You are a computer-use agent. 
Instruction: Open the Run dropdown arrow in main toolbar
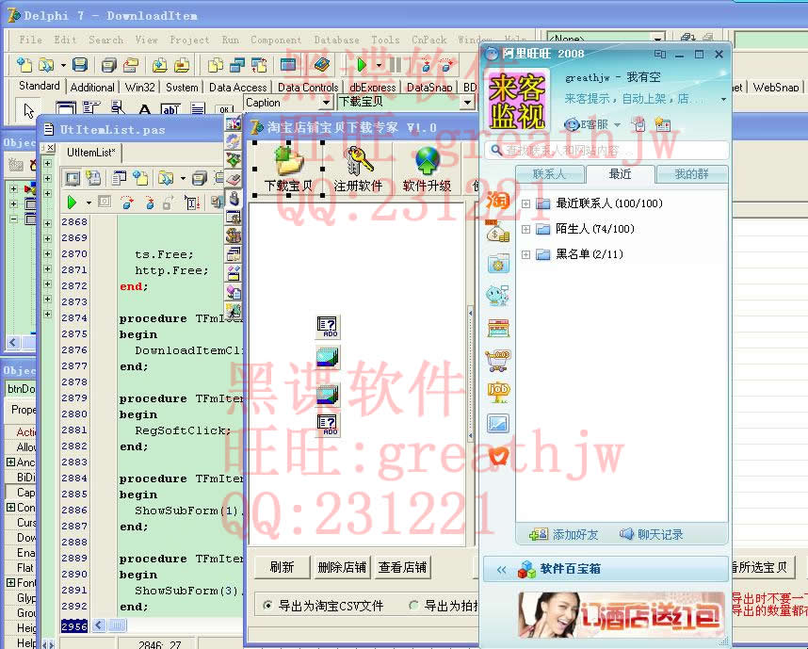379,66
